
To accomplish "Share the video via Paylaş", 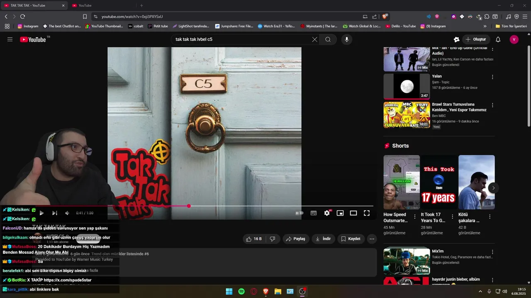I will 296,239.
